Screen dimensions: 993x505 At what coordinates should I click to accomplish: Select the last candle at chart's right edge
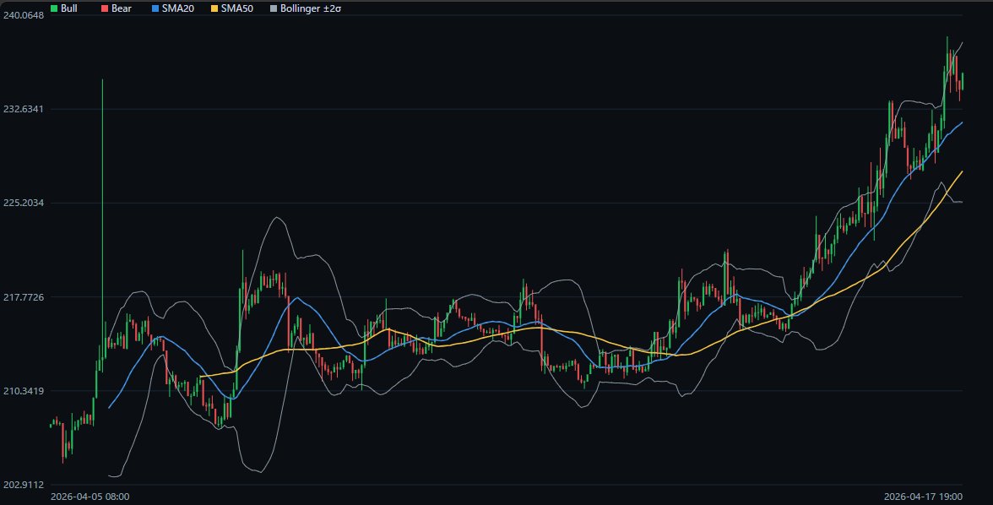[962, 82]
